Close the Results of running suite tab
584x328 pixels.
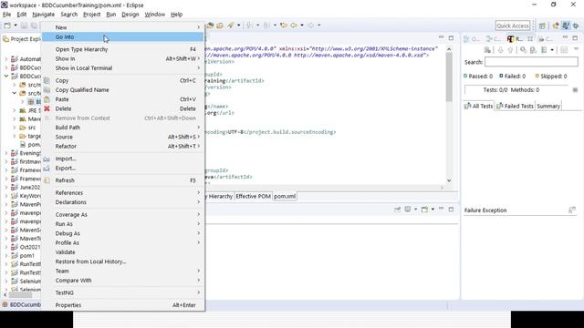(530, 38)
